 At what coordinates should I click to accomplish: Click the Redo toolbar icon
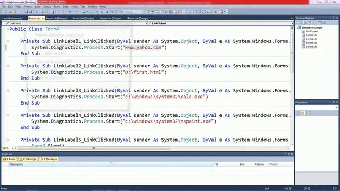click(76, 12)
